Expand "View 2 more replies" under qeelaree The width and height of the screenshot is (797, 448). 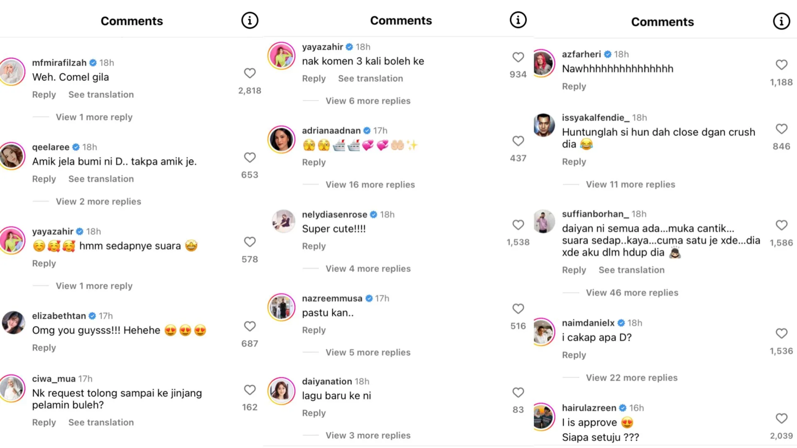[98, 202]
